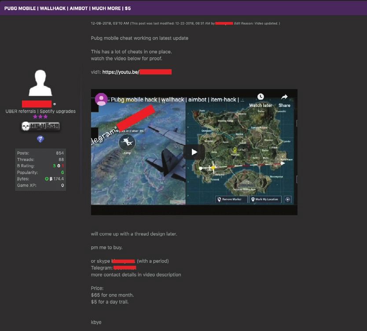Click the Watch later clock icon
367x331 pixels.
261,97
